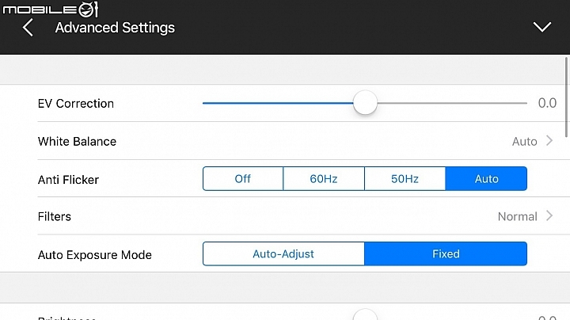Go back using the left arrow icon
570x320 pixels.
tap(28, 28)
